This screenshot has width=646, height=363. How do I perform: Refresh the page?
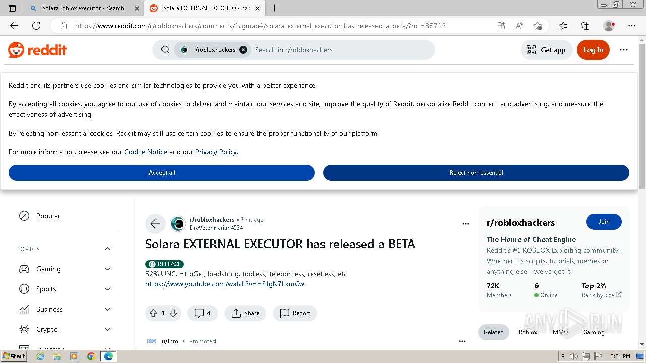point(36,26)
